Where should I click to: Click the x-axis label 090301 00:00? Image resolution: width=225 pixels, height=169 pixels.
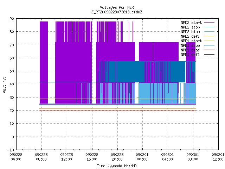point(142,157)
